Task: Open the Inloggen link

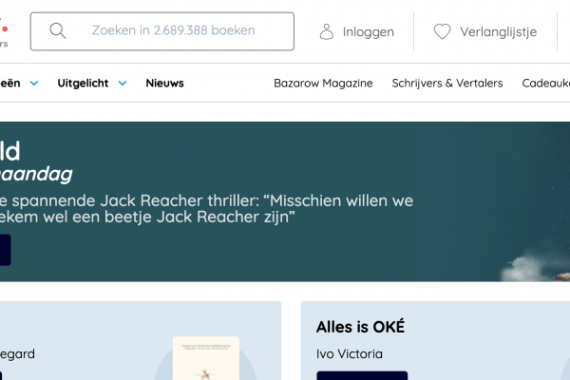Action: (368, 32)
